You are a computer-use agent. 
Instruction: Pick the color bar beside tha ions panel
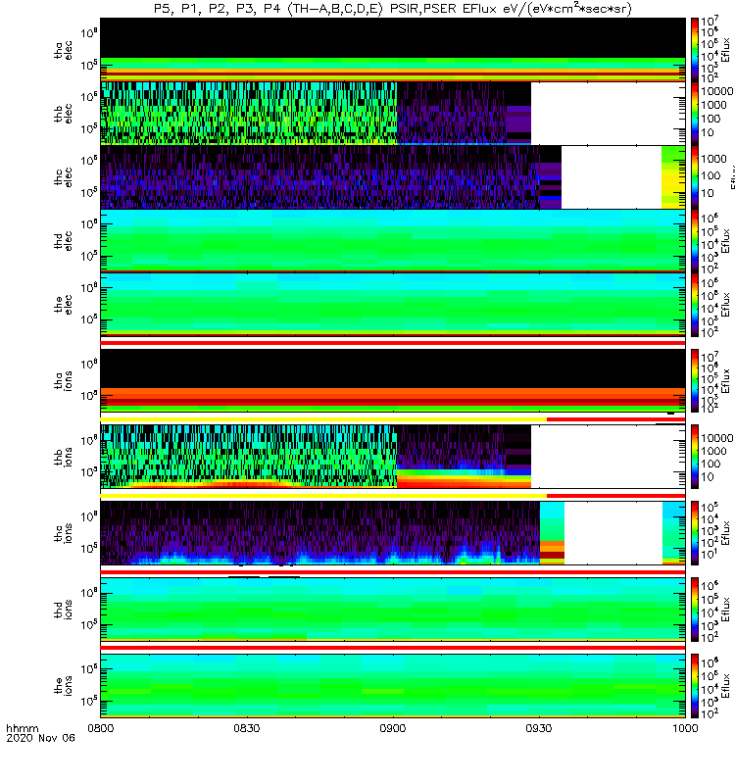695,381
